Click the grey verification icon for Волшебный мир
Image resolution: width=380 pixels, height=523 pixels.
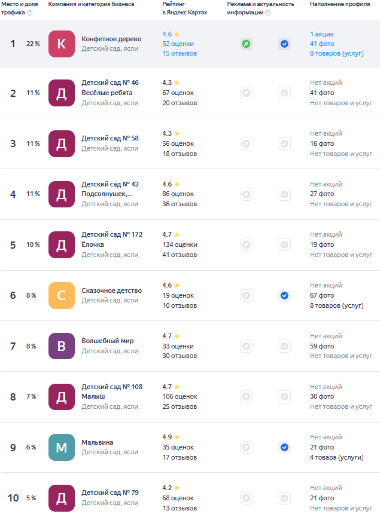[284, 346]
